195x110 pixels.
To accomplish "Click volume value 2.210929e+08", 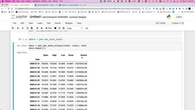I will click(81, 72).
